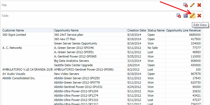Select Opportunity Line Revenue column header
The height and width of the screenshot is (105, 210).
pyautogui.click(x=184, y=30)
